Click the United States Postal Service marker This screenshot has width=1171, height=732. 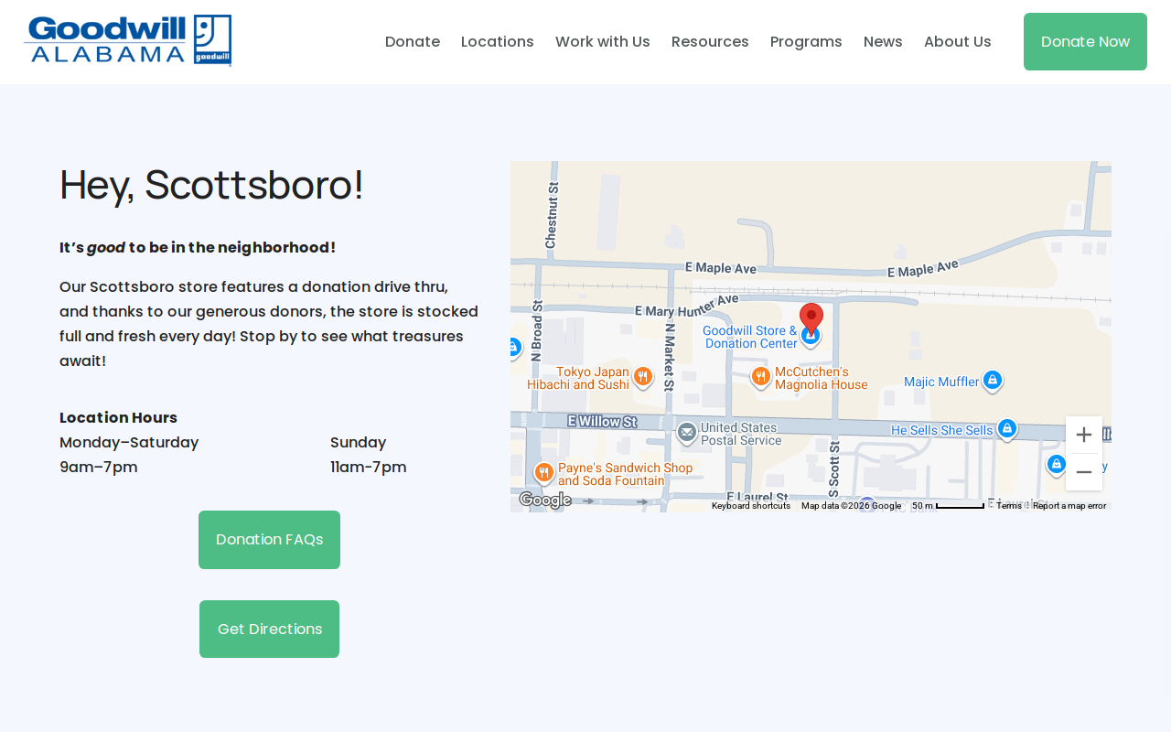[x=687, y=433]
